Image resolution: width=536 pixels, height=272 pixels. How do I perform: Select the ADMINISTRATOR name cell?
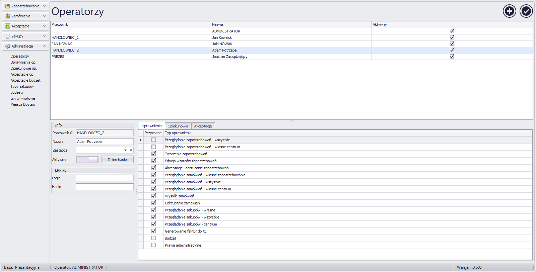click(291, 31)
